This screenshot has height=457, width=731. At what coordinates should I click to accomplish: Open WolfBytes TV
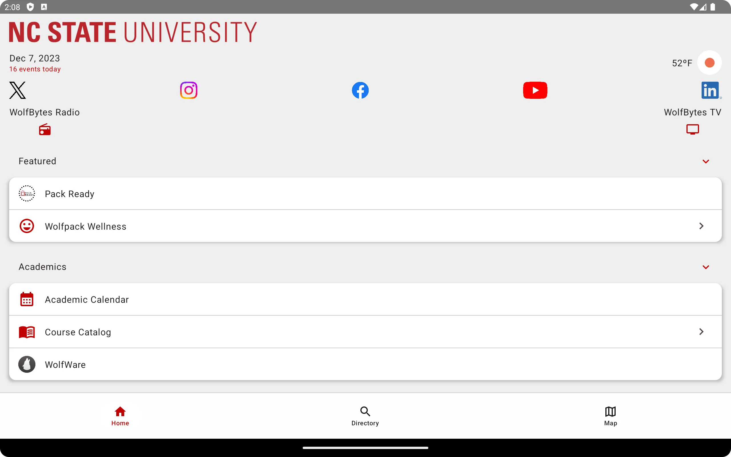[692, 129]
